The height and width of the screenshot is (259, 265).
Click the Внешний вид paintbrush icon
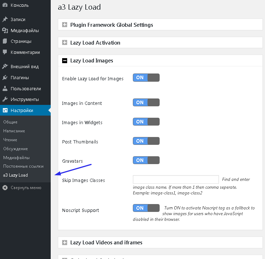5,66
